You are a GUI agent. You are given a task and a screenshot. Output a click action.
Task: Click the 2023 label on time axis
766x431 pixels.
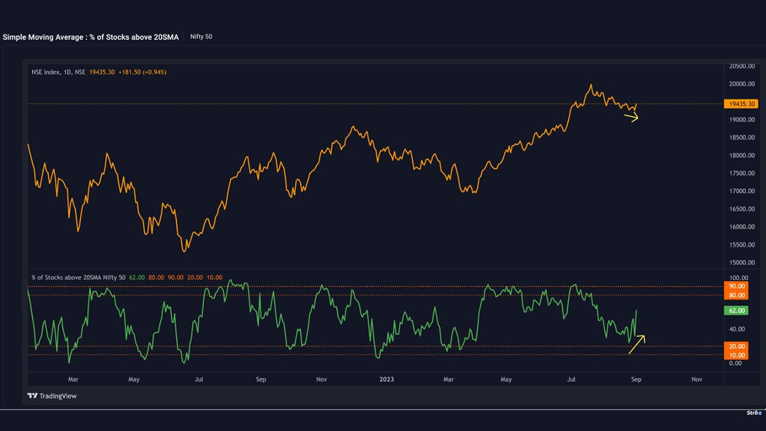(386, 379)
